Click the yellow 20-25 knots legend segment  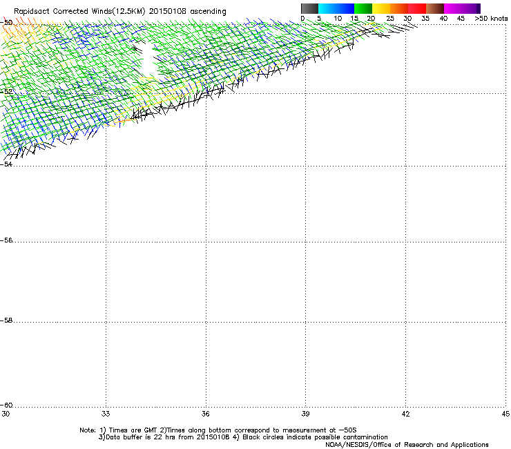[381, 8]
